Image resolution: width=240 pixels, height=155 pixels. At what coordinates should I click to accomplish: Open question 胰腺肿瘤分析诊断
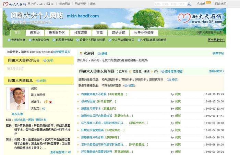click(x=92, y=137)
